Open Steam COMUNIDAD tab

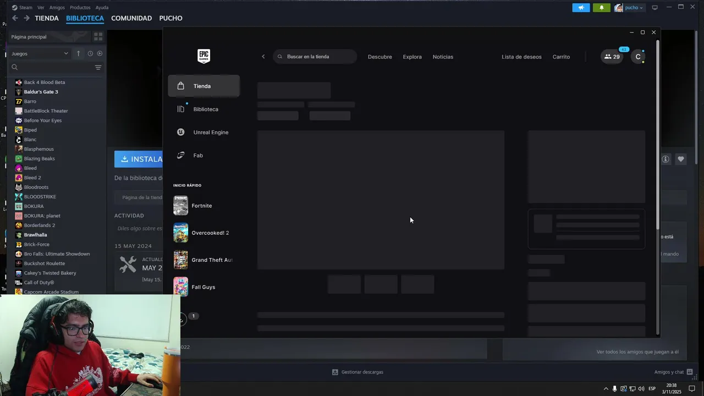131,18
